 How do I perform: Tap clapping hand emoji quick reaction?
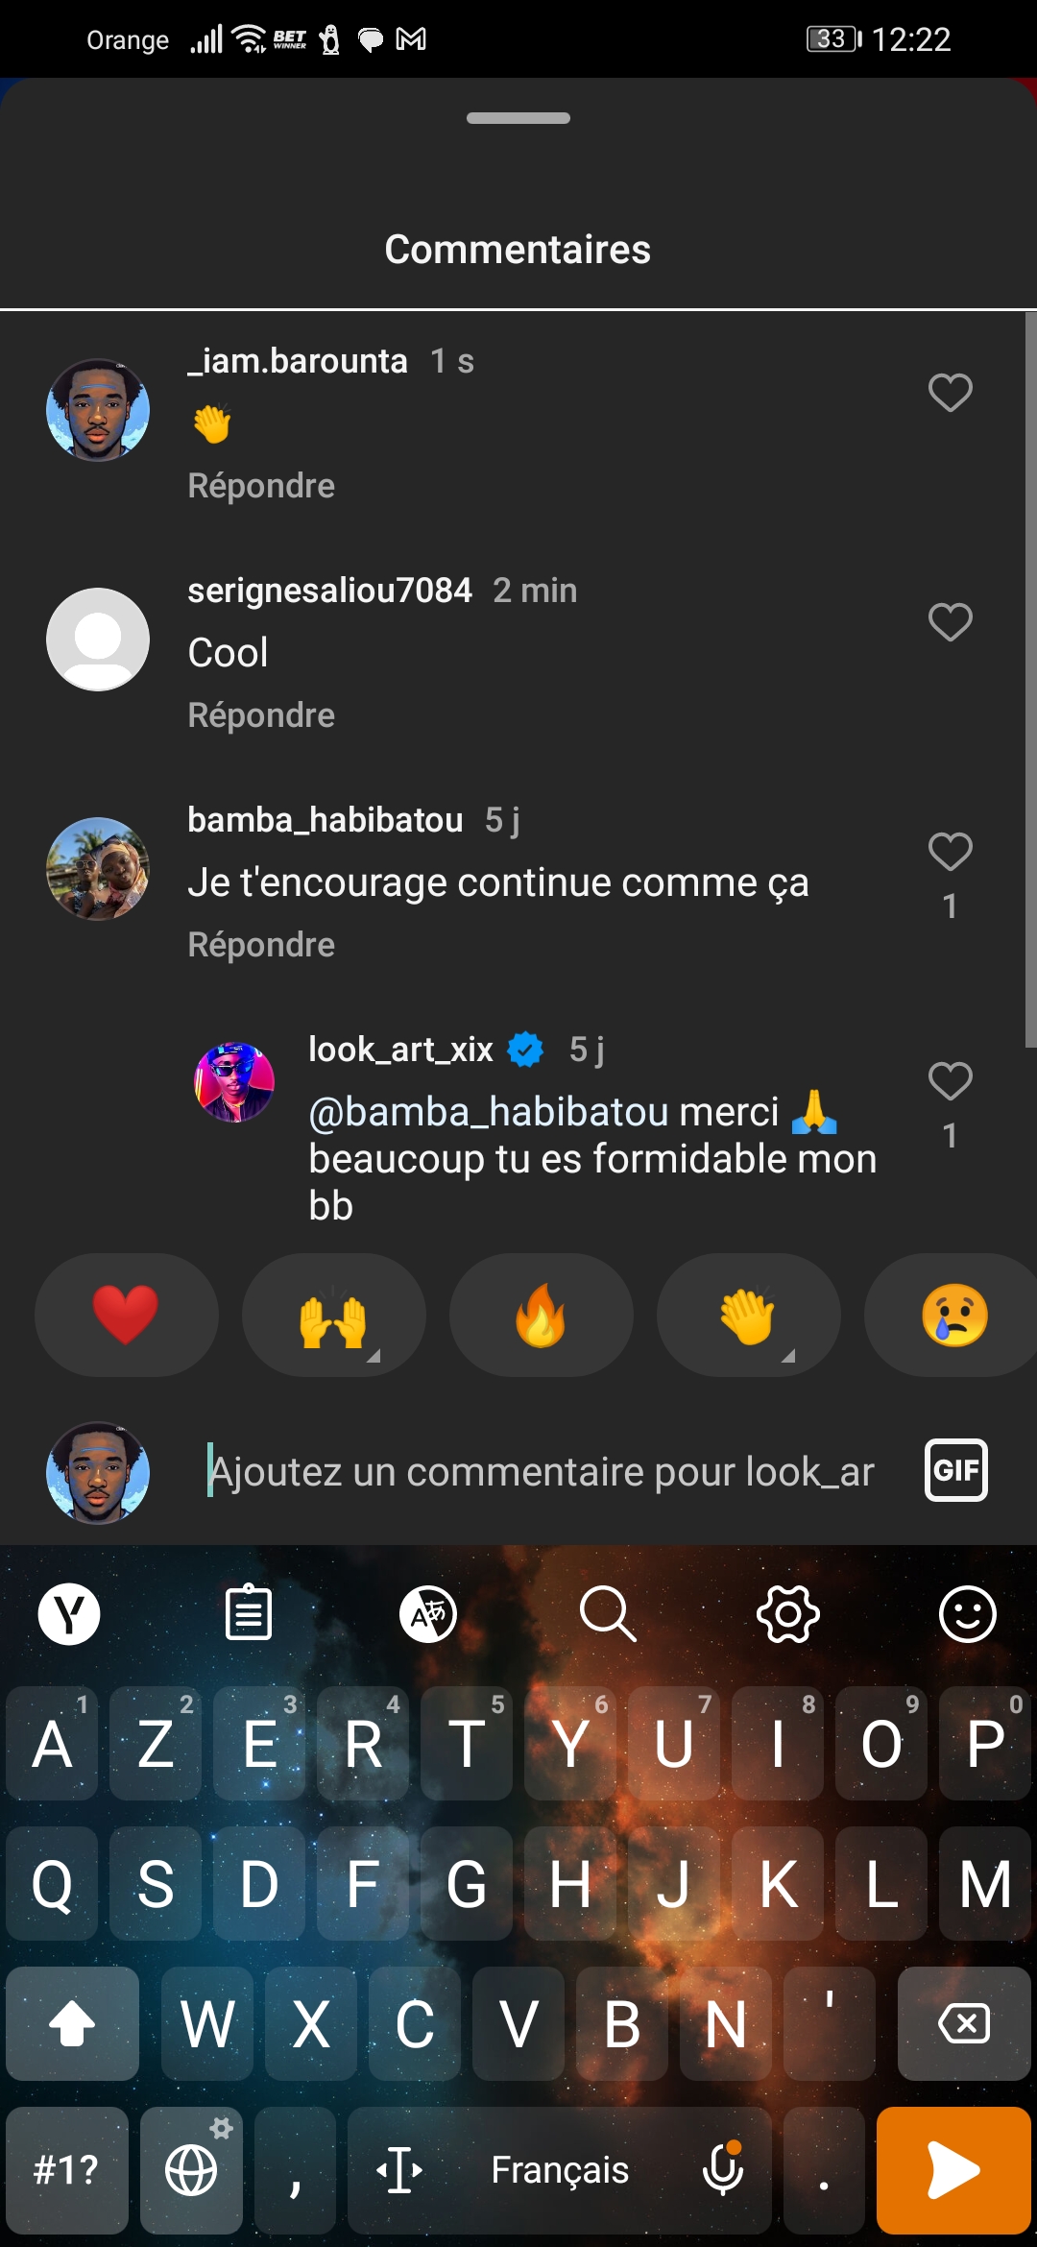coord(748,1316)
